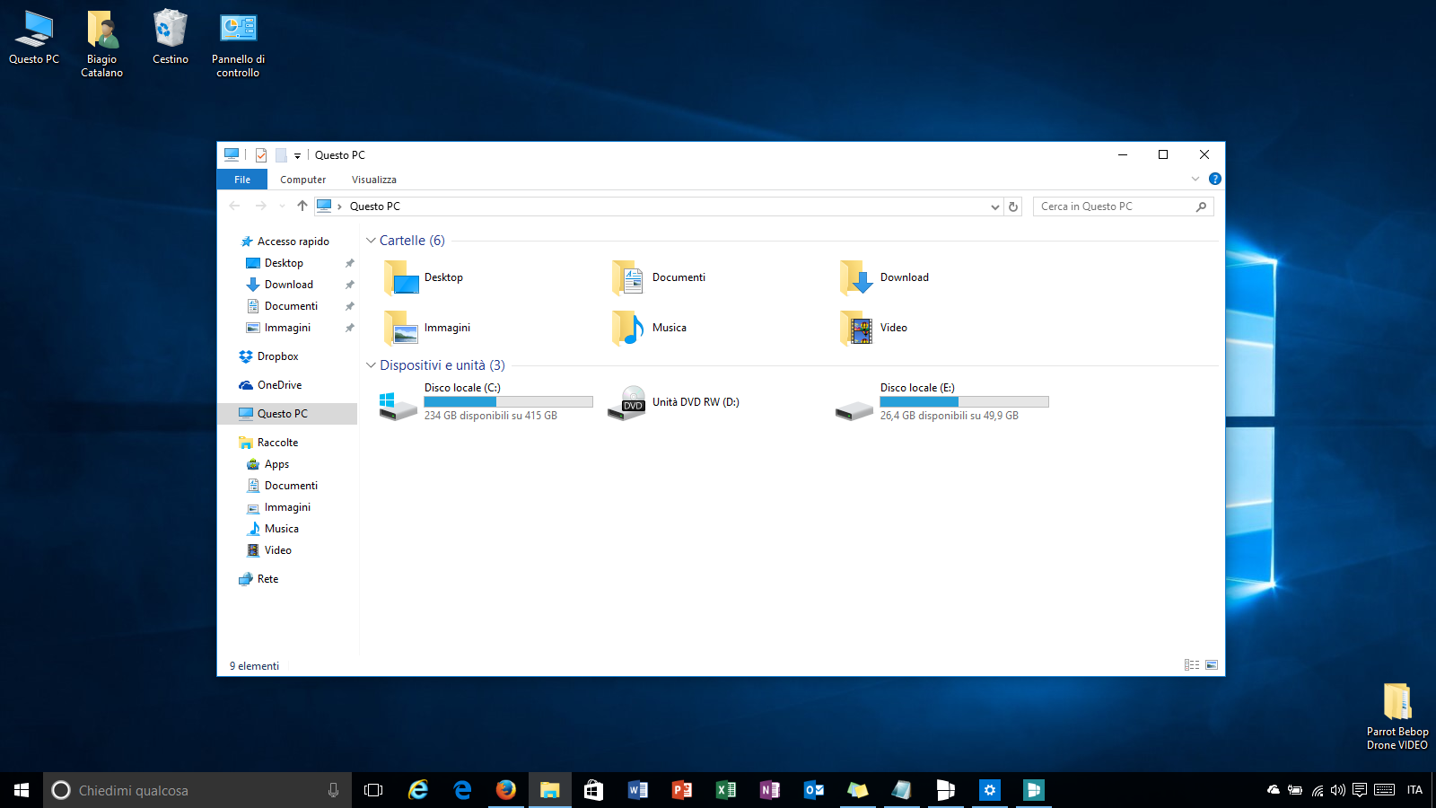Select Accesso rapido in the navigation pane
The width and height of the screenshot is (1436, 808).
tap(287, 242)
